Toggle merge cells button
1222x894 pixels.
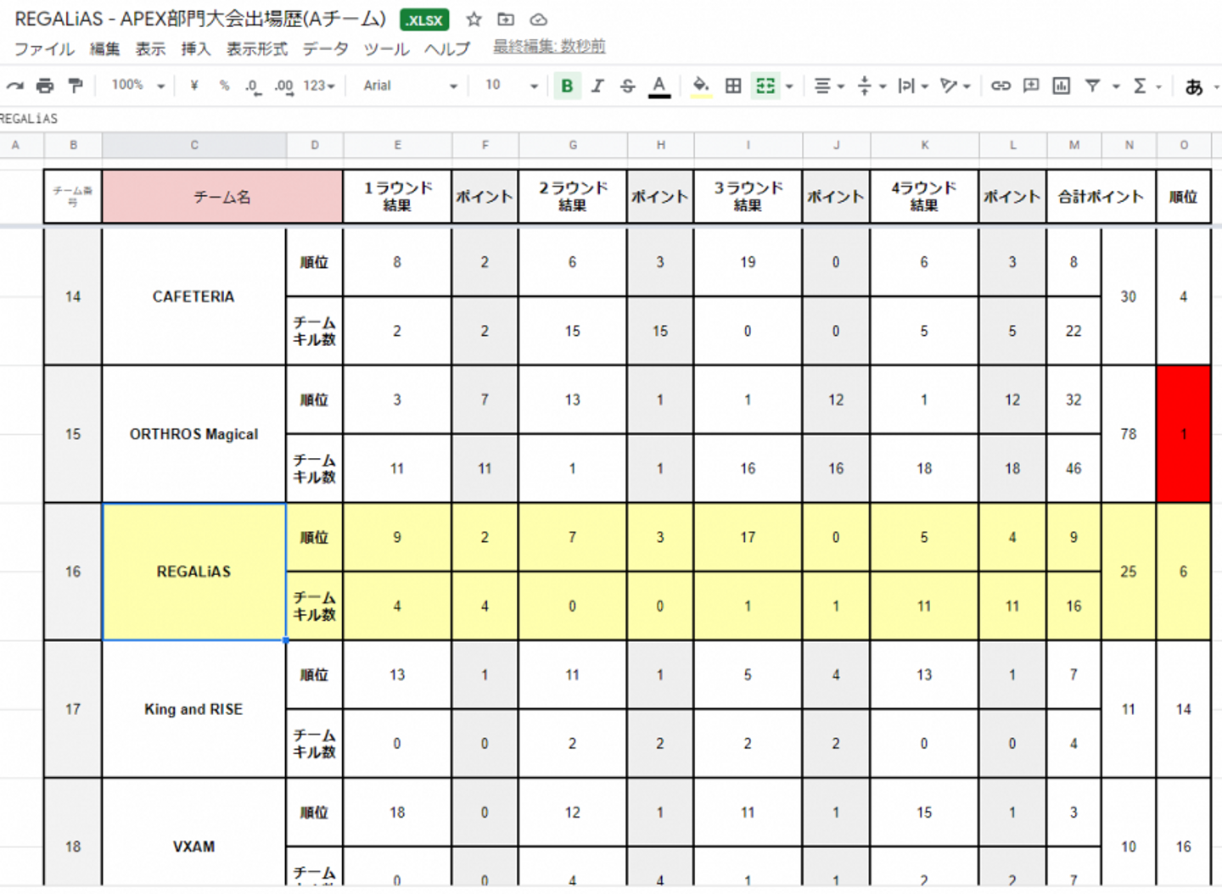pos(765,86)
